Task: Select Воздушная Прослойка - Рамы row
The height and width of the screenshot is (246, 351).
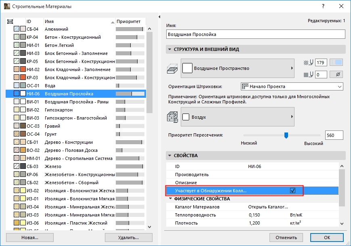Action: [x=76, y=102]
